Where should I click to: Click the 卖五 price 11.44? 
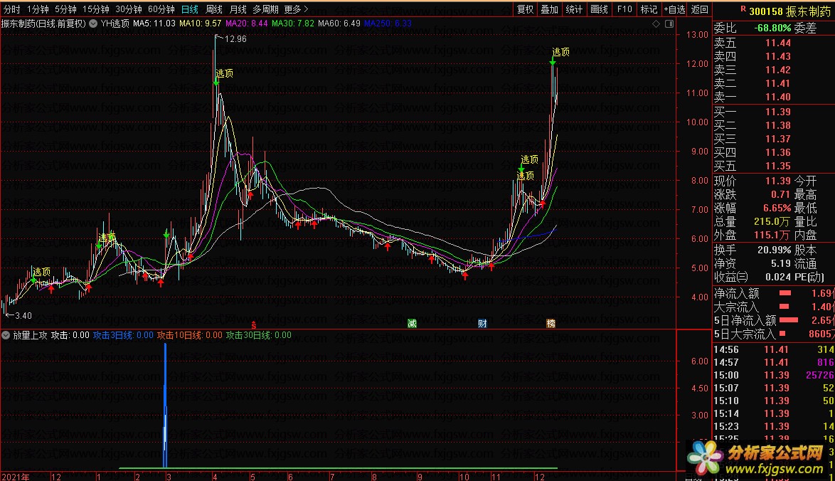pyautogui.click(x=778, y=43)
